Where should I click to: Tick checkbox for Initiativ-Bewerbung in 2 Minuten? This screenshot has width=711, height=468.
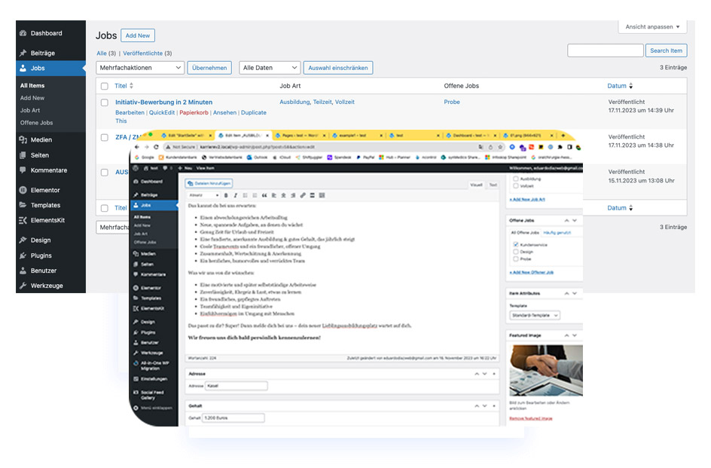[105, 102]
